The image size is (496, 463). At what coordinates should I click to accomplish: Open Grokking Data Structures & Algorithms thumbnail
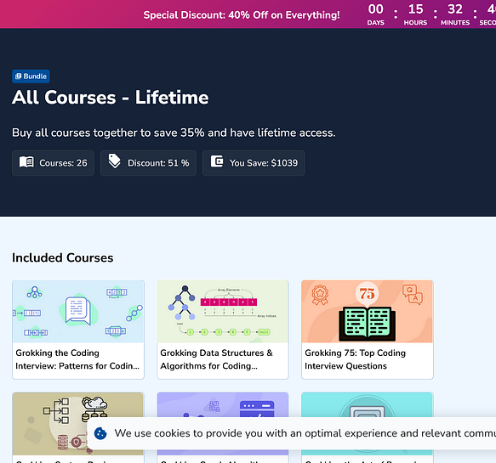223,312
